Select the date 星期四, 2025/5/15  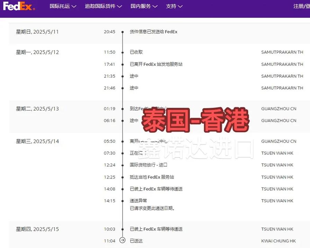pyautogui.click(x=37, y=229)
